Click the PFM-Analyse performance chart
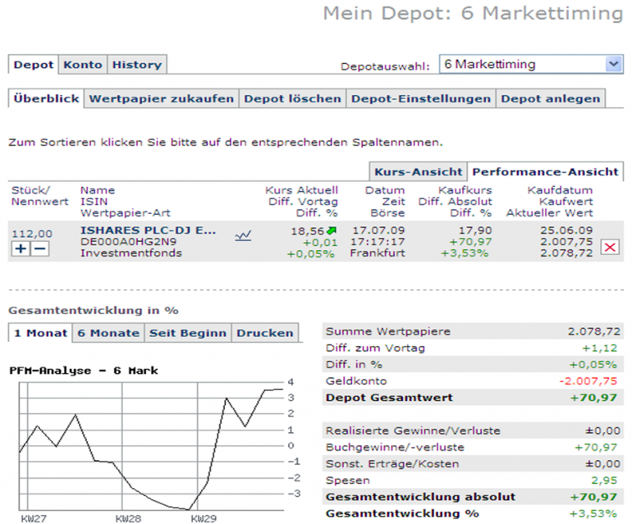The width and height of the screenshot is (632, 524). point(155,445)
